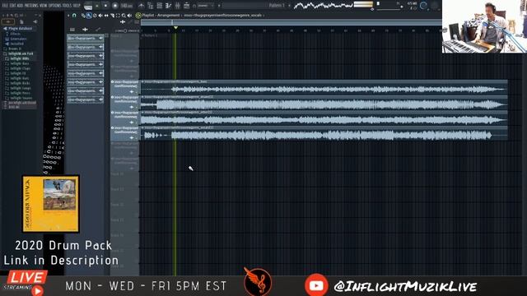Add new pattern with plus button
The width and height of the screenshot is (527, 296).
click(x=289, y=6)
